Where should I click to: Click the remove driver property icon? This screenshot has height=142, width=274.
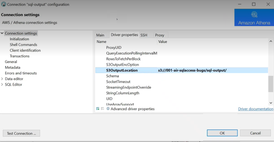tap(102, 109)
